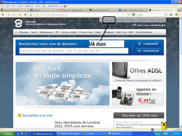The width and height of the screenshot is (182, 136).
Task: Close the status bar with x icon
Action: point(2,130)
